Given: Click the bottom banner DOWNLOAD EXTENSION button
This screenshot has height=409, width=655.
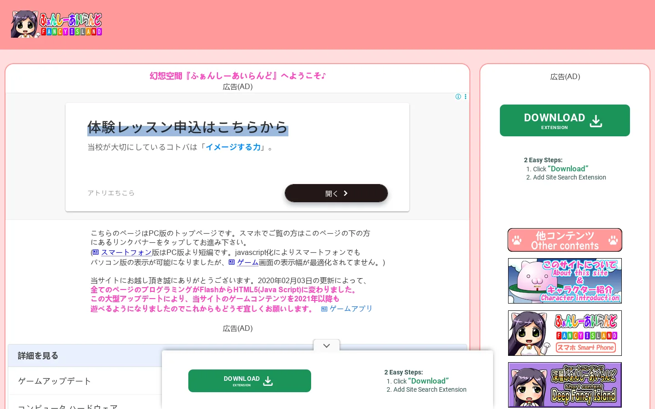Looking at the screenshot, I should 250,381.
